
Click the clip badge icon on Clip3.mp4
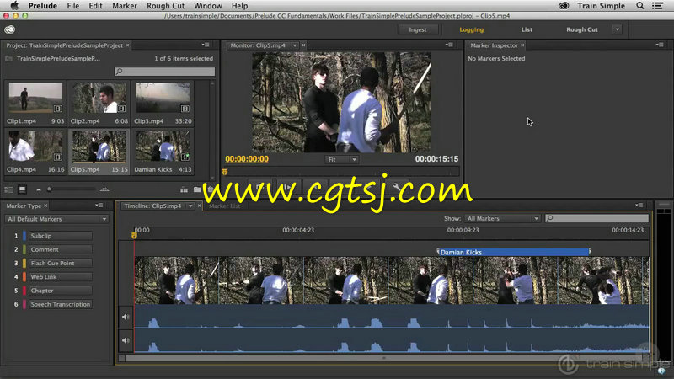[185, 109]
